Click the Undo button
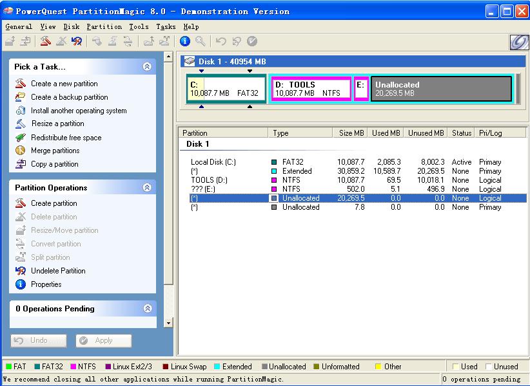This screenshot has width=530, height=386. (39, 340)
